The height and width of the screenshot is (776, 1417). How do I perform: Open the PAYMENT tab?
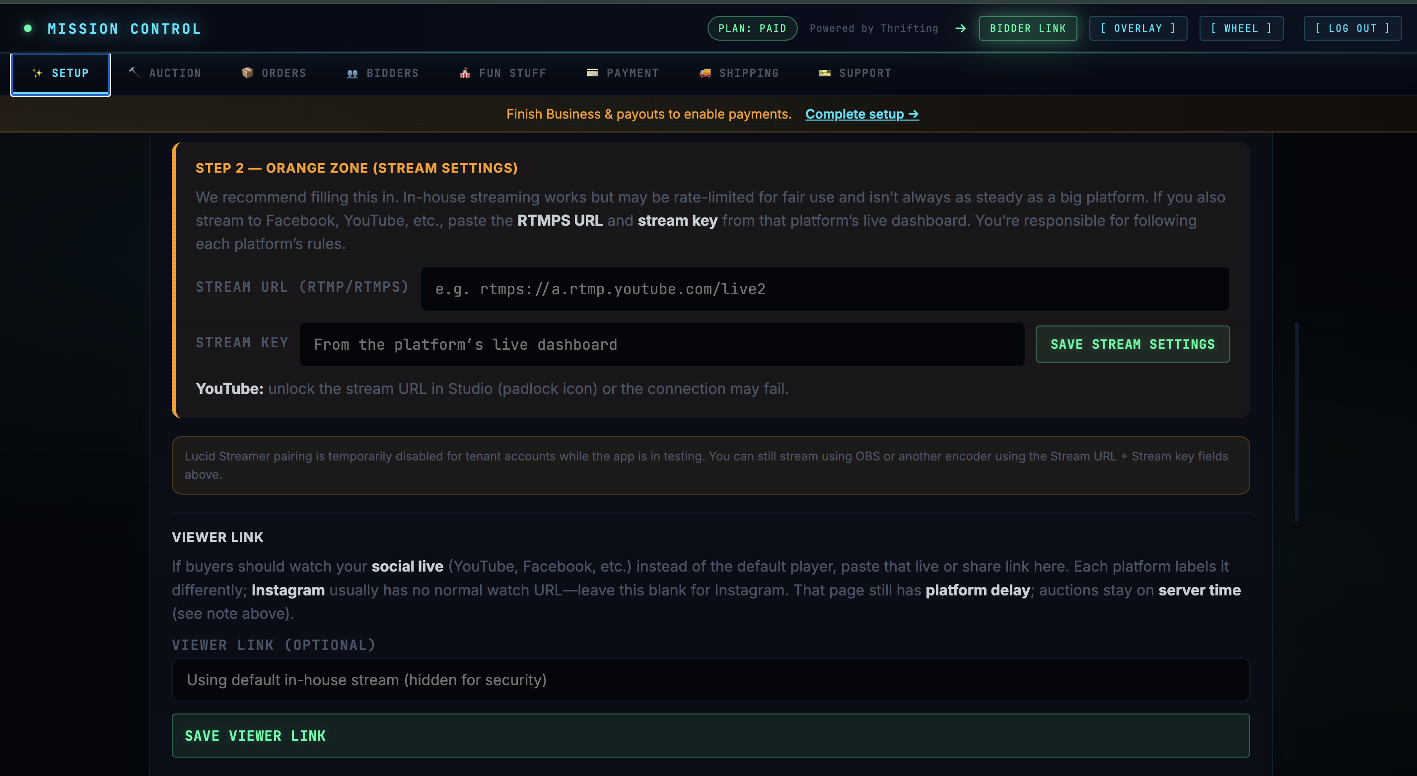coord(633,72)
